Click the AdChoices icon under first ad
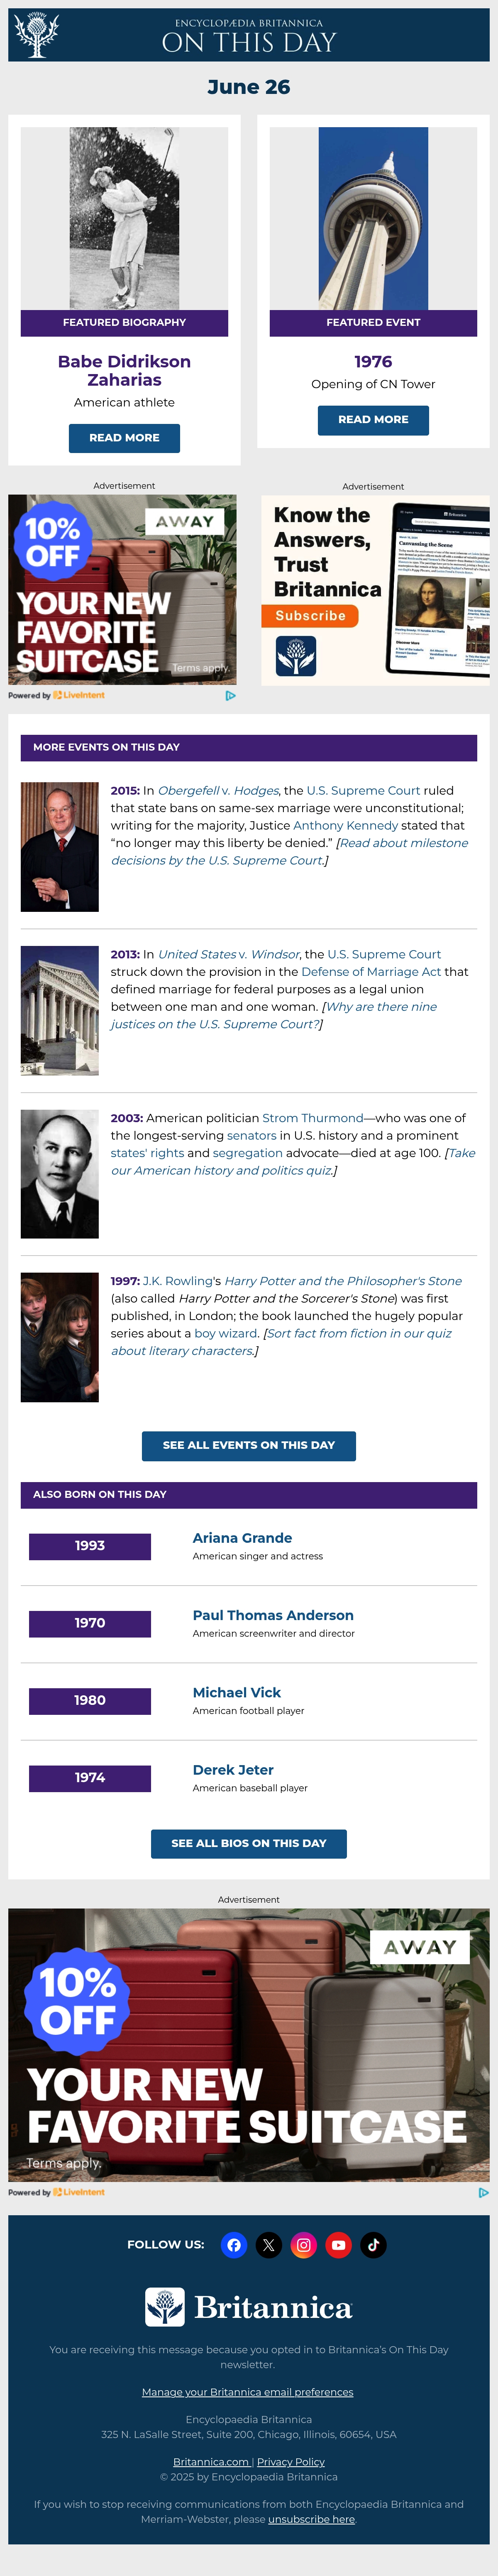 (x=231, y=695)
